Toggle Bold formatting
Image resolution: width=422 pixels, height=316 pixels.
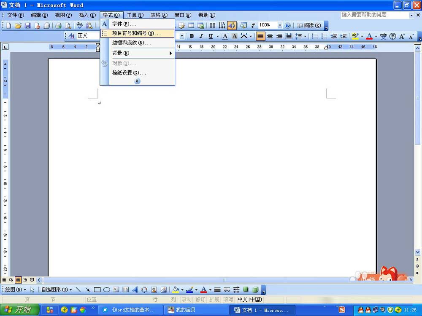(192, 36)
